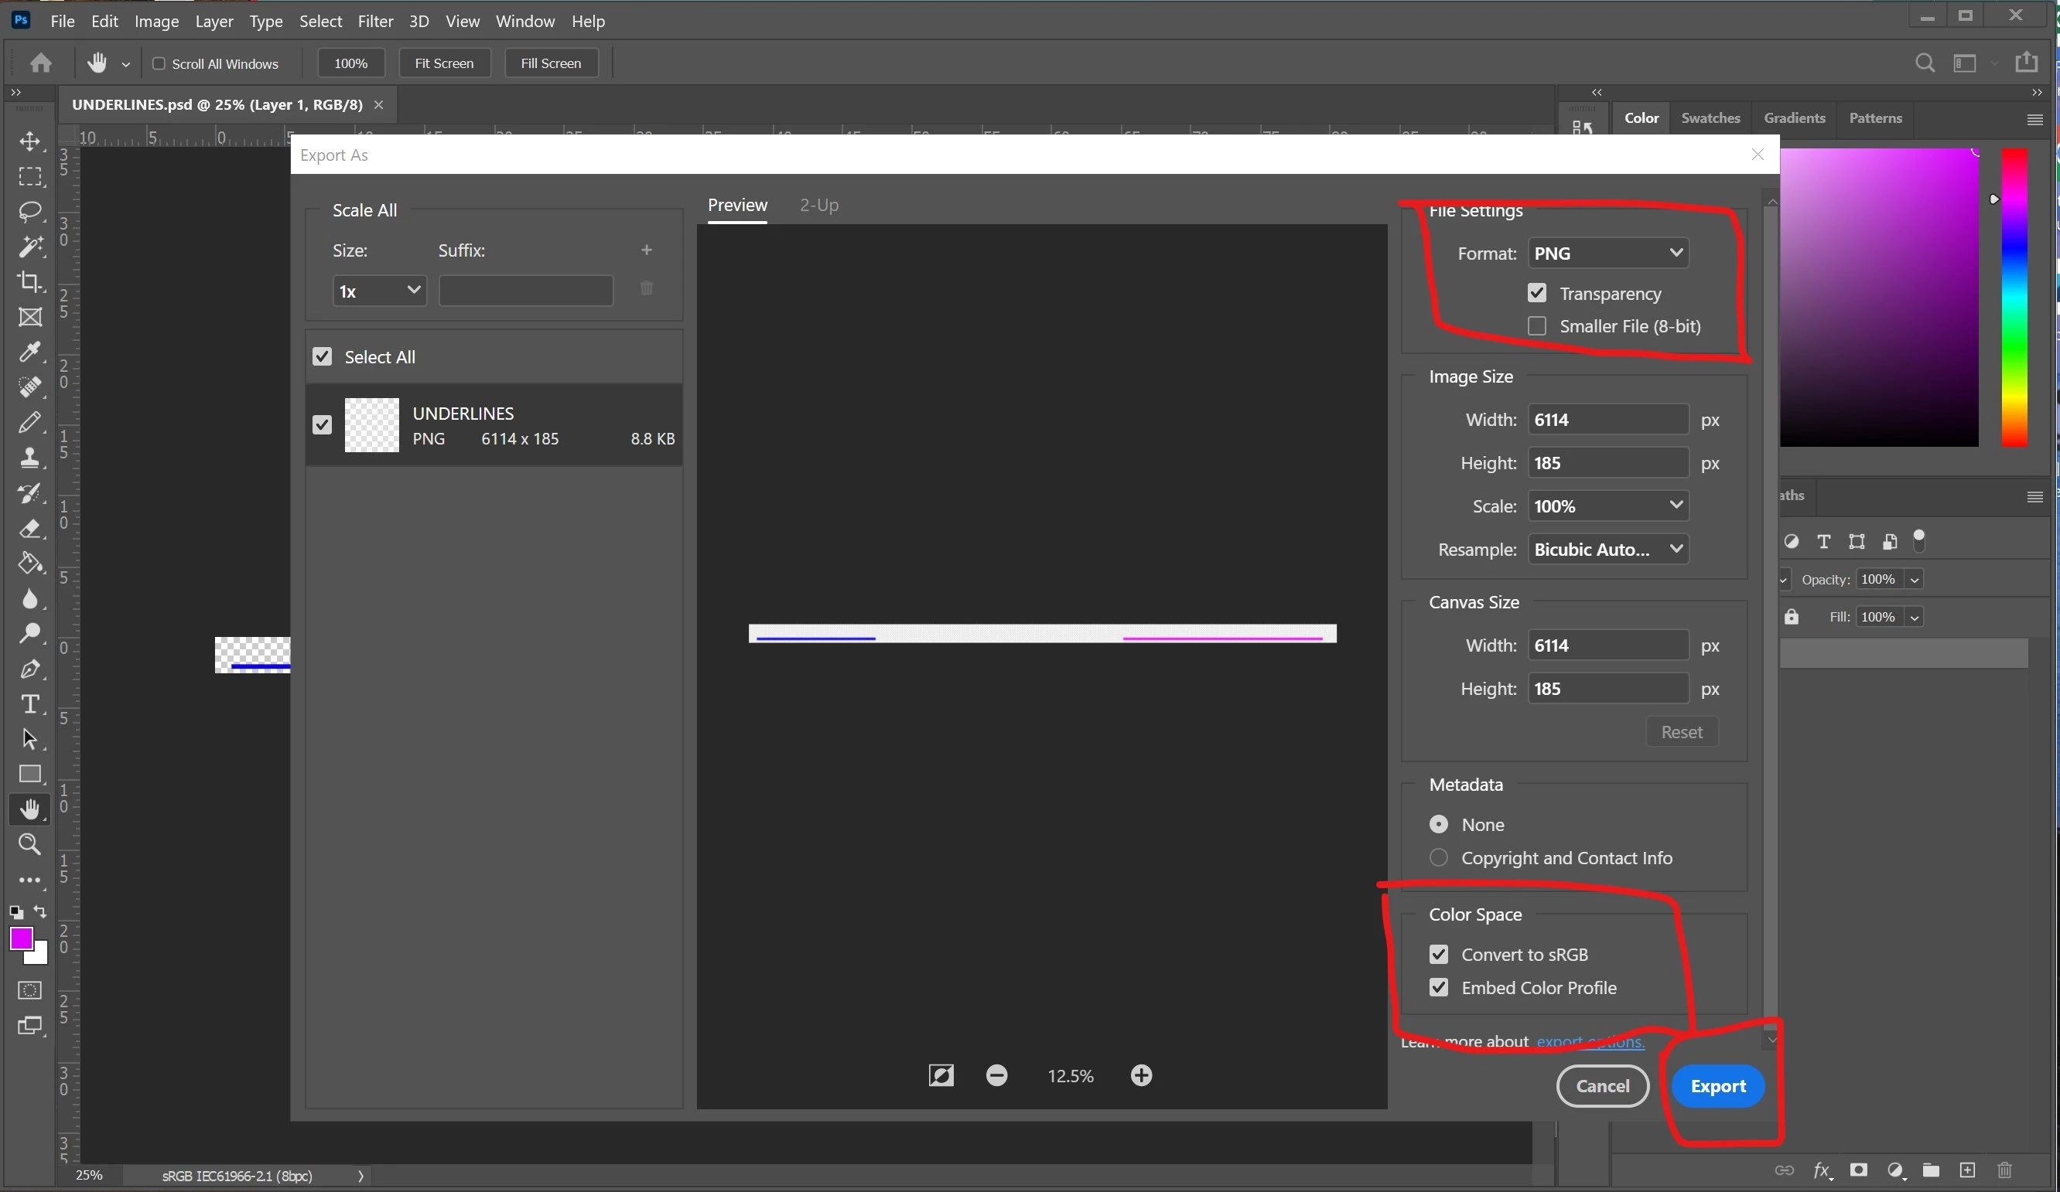Viewport: 2060px width, 1192px height.
Task: Select the Zoom tool in toolbar
Action: click(x=30, y=844)
